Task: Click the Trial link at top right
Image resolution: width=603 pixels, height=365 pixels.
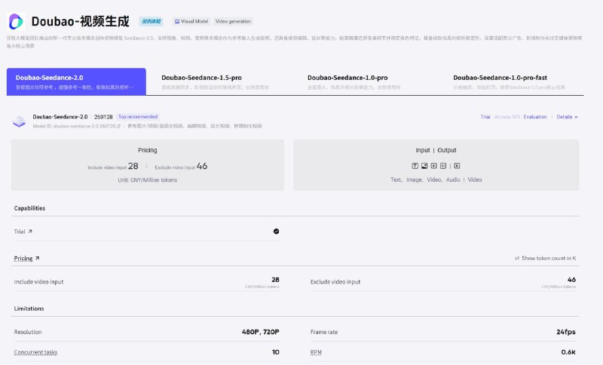Action: coord(485,117)
